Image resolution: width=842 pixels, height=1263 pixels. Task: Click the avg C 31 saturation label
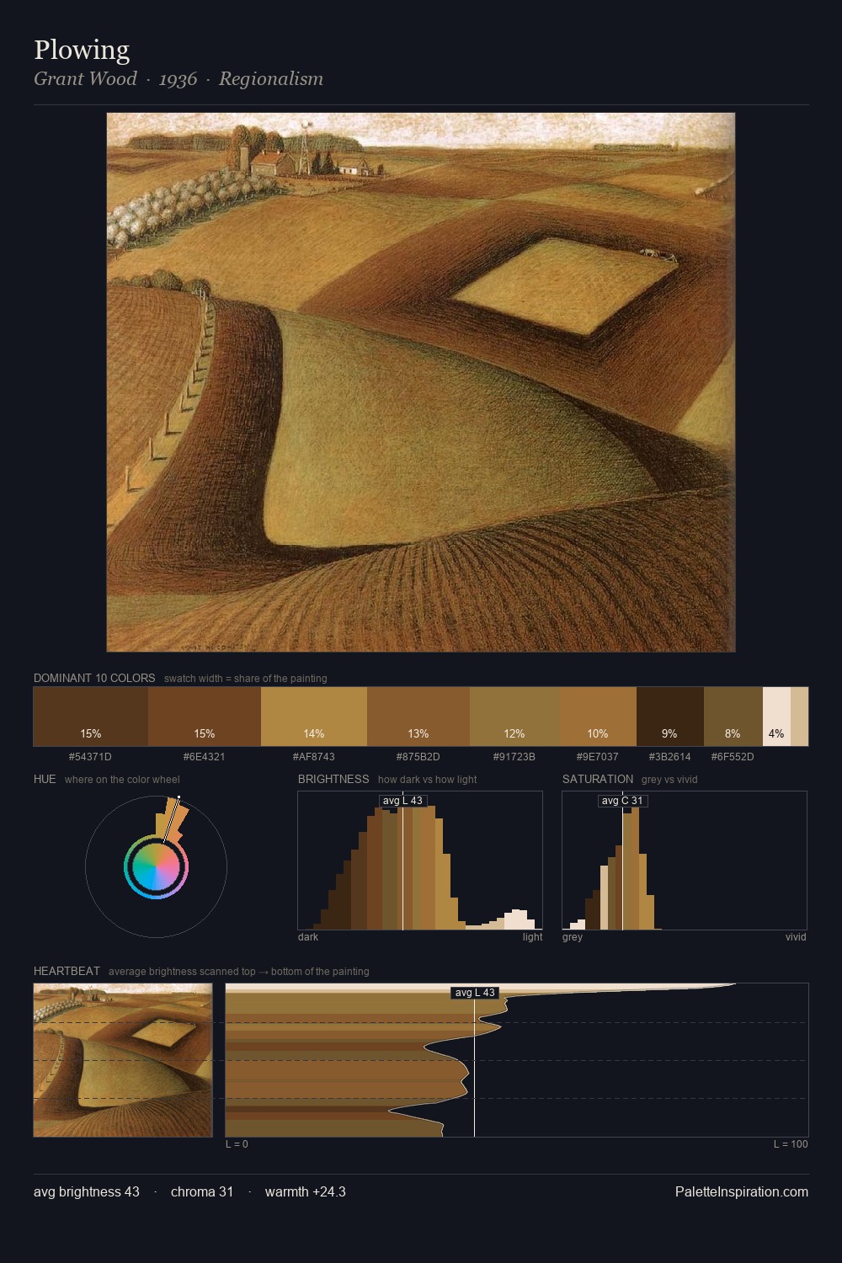(622, 801)
